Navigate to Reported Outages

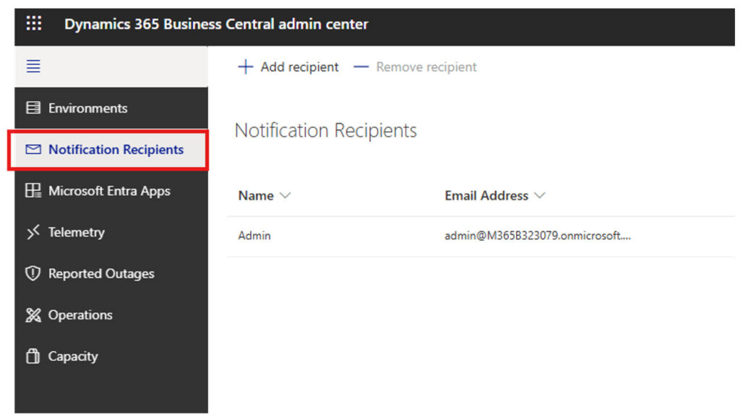(x=111, y=273)
